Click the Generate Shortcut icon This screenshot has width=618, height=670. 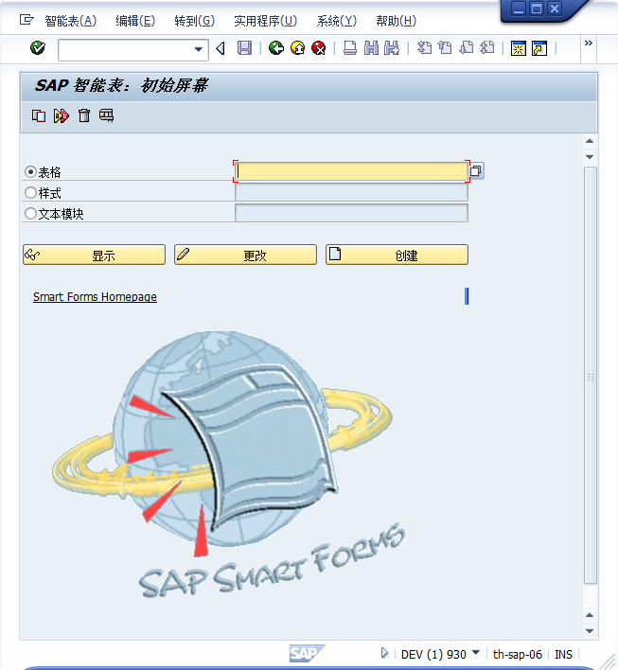click(539, 48)
